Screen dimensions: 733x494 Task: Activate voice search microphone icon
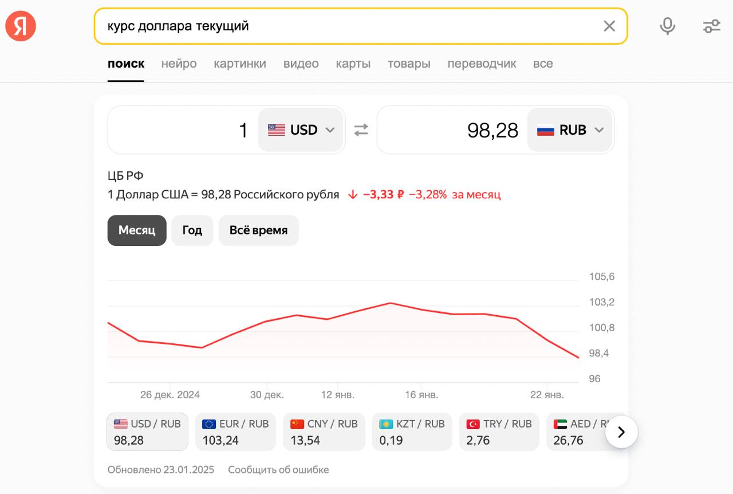tap(667, 26)
